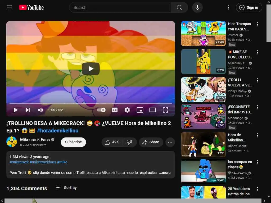Go to YouTube home via logo
Screen dimensions: 271x203
click(31, 7)
